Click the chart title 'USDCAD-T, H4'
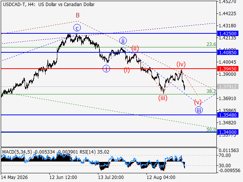 pyautogui.click(x=19, y=5)
